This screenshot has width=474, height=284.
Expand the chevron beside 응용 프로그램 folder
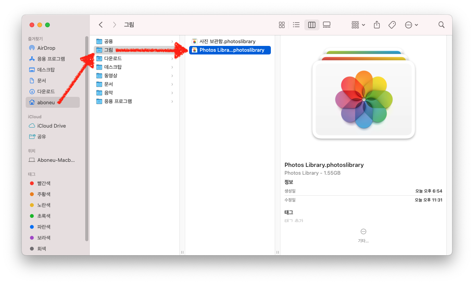[172, 101]
